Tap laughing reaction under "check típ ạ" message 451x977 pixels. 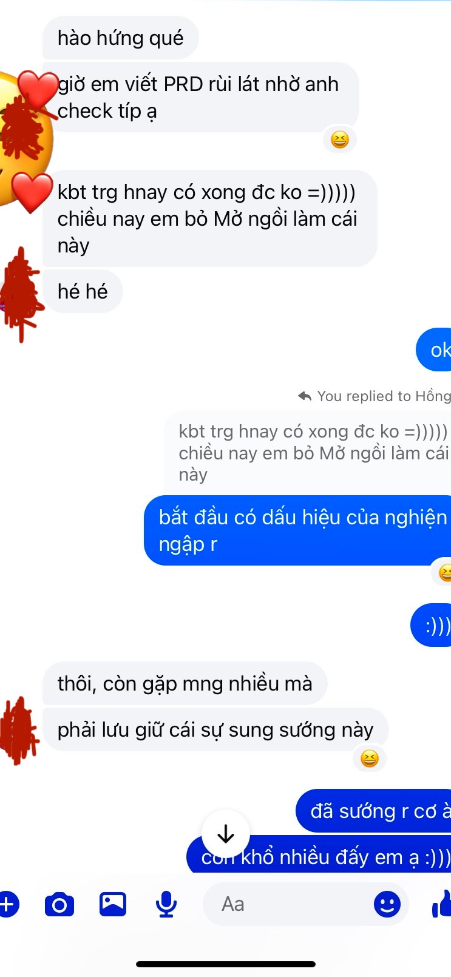pyautogui.click(x=340, y=140)
